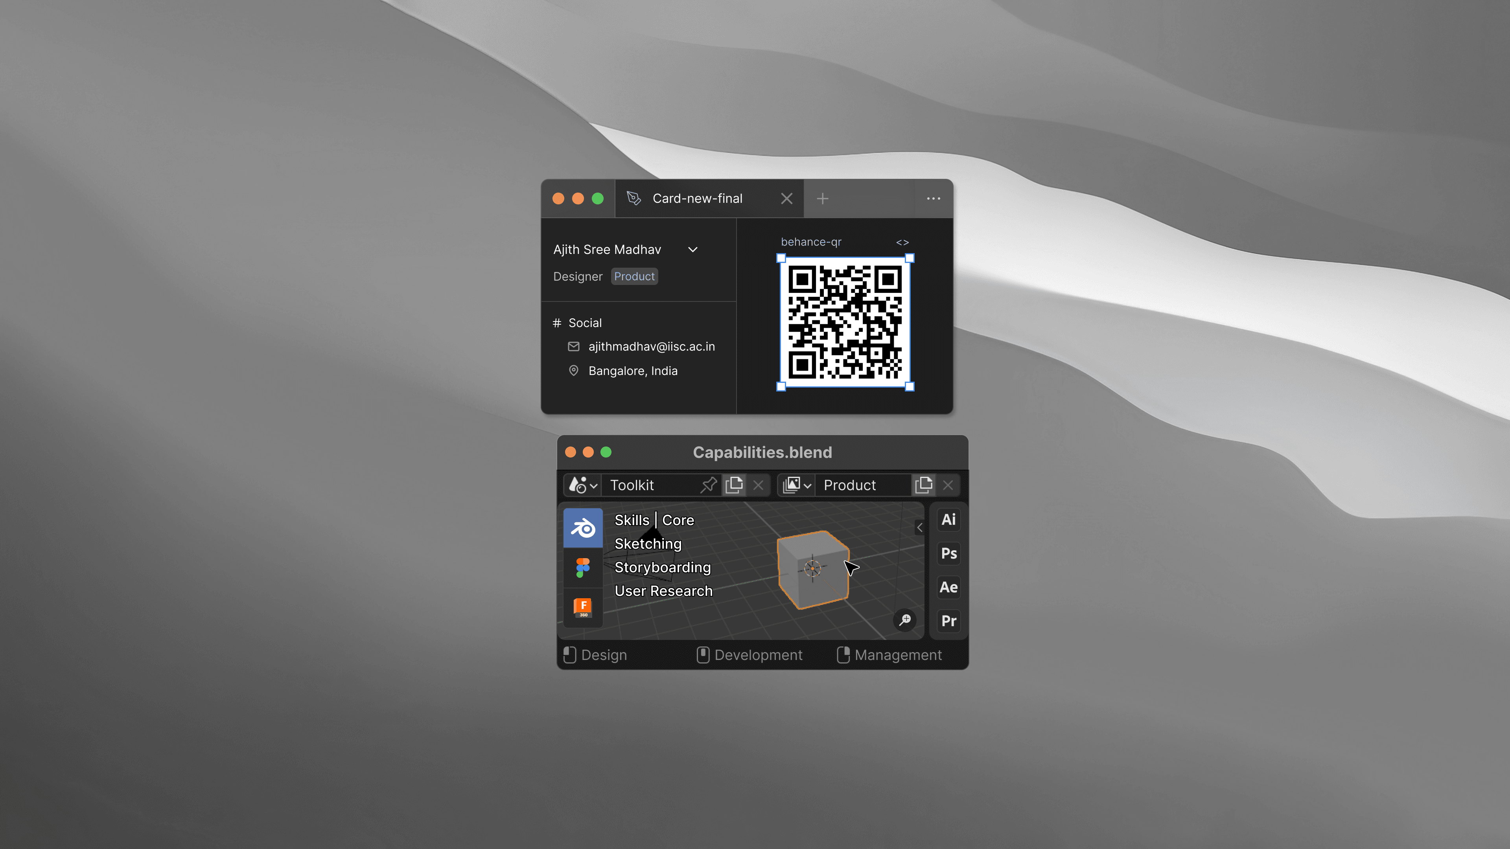The height and width of the screenshot is (849, 1510).
Task: Open the image type dropdown before Product
Action: [x=797, y=485]
